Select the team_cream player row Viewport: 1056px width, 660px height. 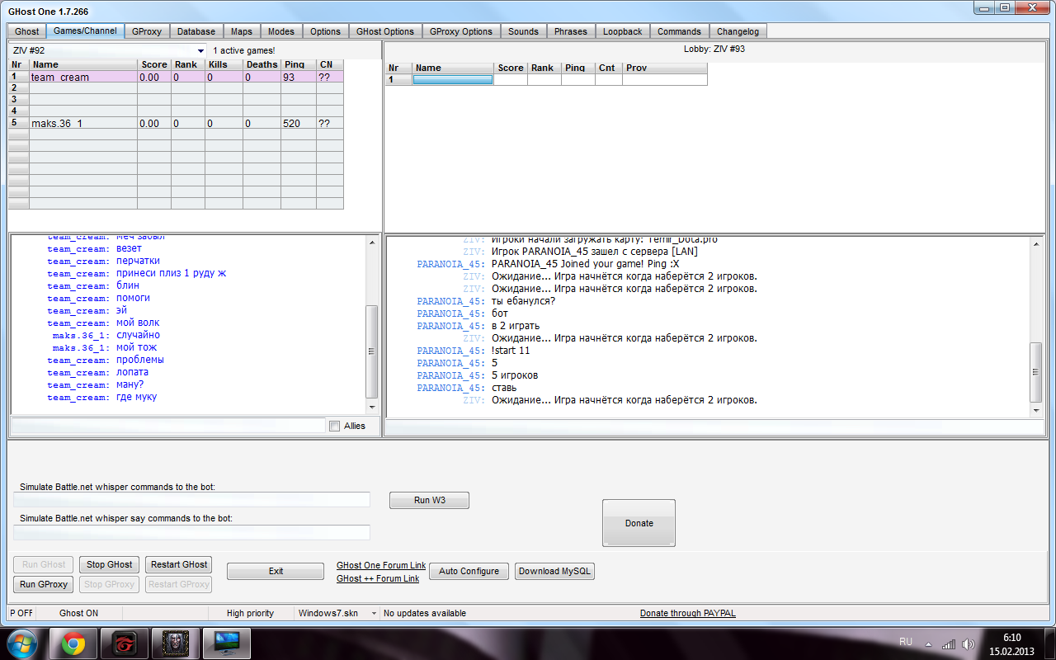tap(176, 77)
